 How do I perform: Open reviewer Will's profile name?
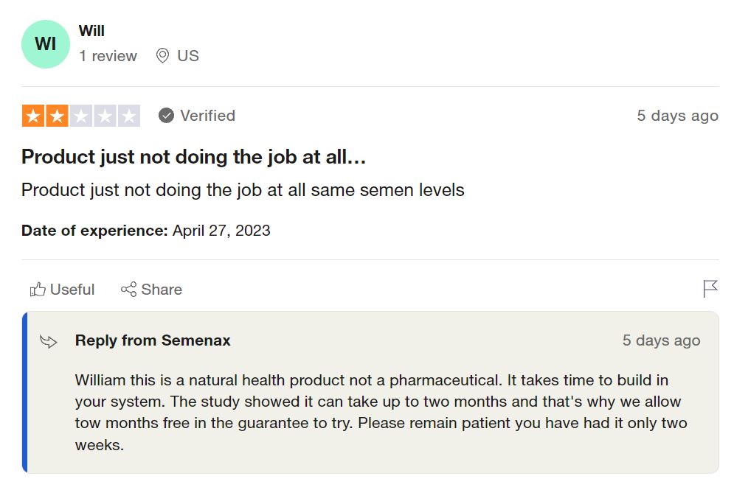(x=91, y=31)
